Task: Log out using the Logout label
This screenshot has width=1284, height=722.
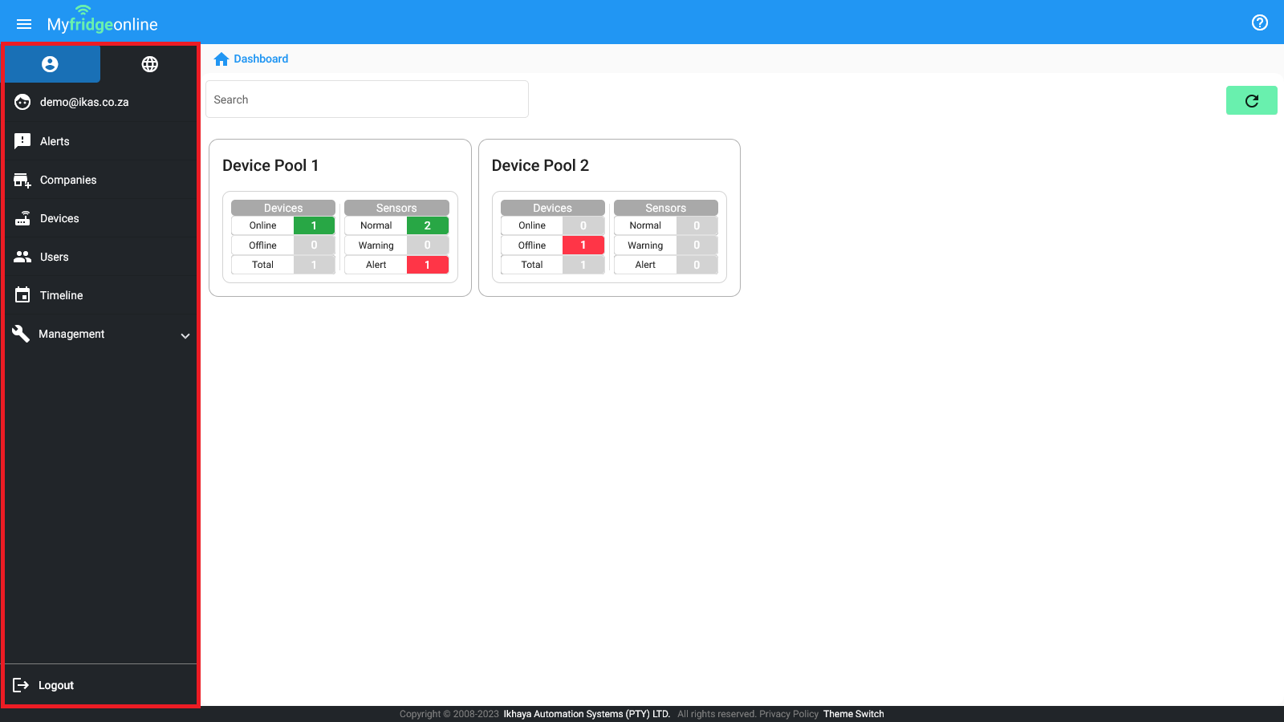Action: (56, 685)
